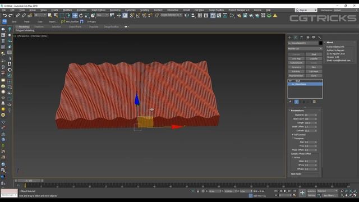359x202 pixels.
Task: Toggle the Self Centred checkbox
Action: (x=293, y=135)
